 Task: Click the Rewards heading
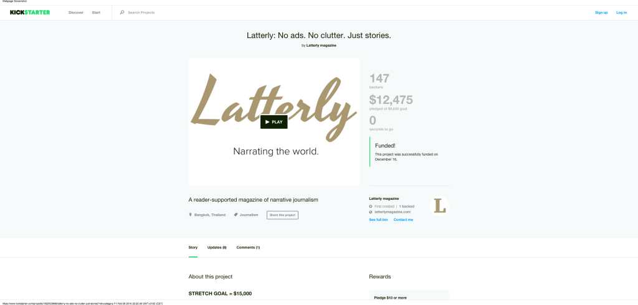pos(380,276)
